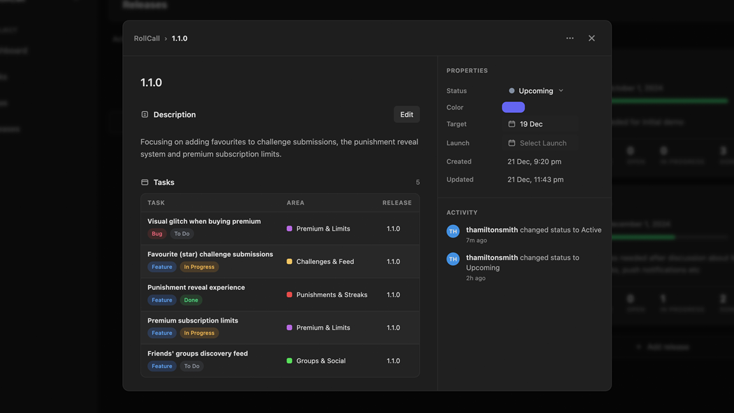The height and width of the screenshot is (413, 734).
Task: Open the purple release color swatch
Action: click(x=513, y=107)
